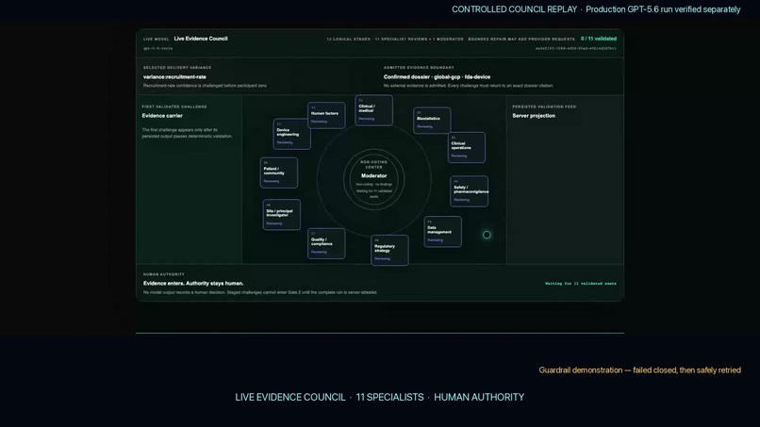Click the "ADMITTED EVIDENCE BOUNDARY" label
760x427 pixels.
[419, 67]
